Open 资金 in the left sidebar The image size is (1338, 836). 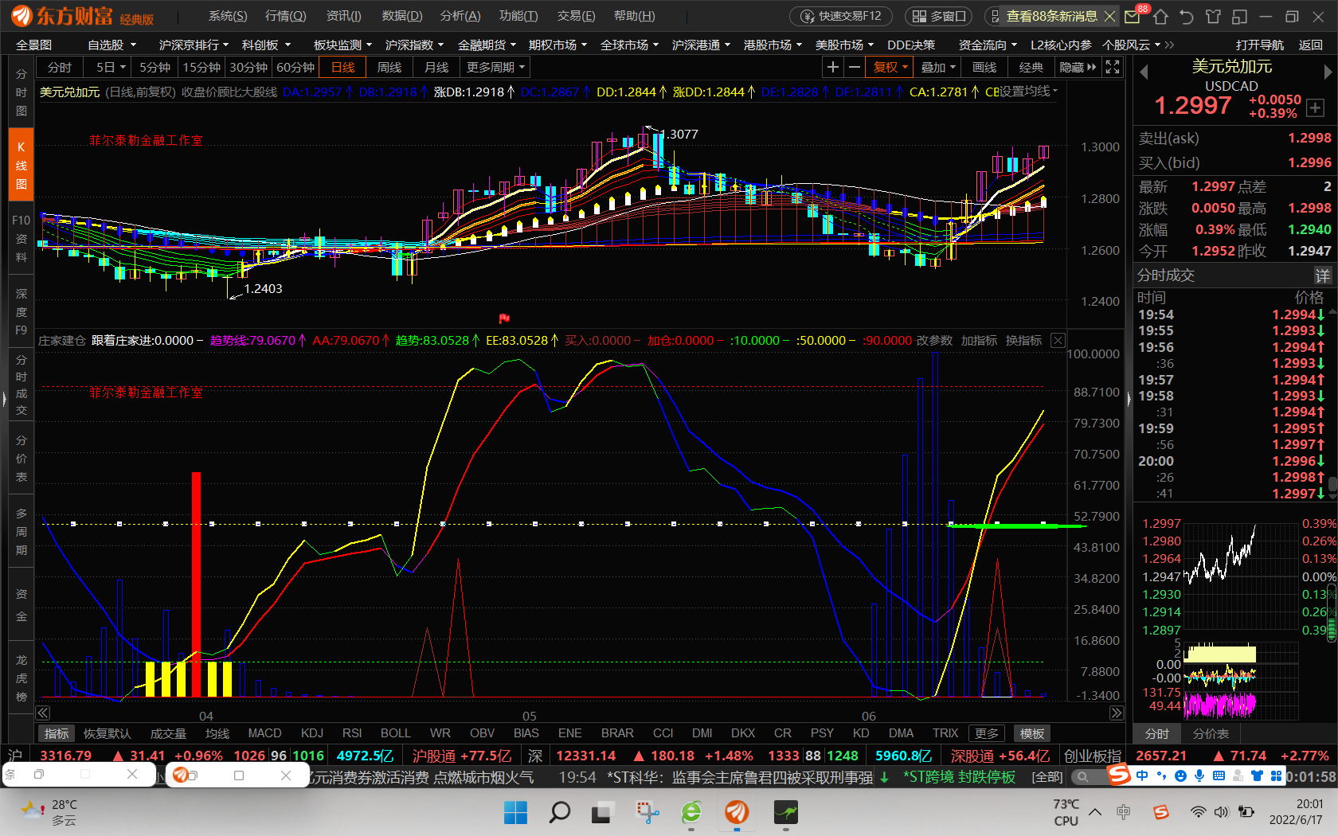pos(21,604)
